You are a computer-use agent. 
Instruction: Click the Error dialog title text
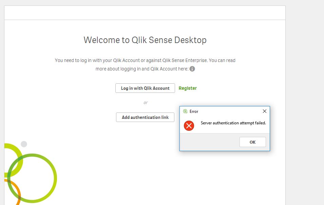(194, 111)
